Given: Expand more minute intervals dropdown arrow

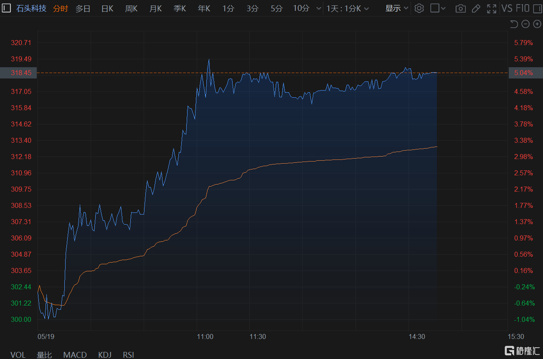Looking at the screenshot, I should [319, 8].
